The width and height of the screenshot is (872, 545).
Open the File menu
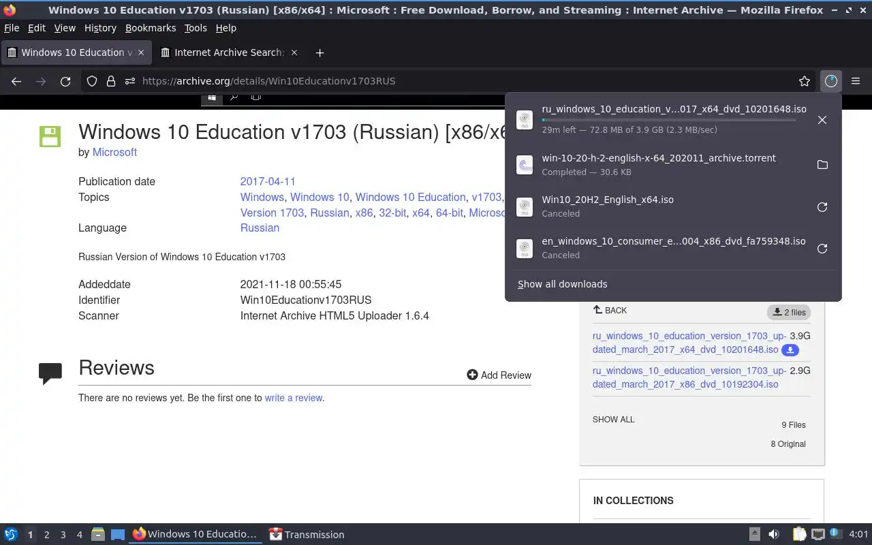[12, 28]
